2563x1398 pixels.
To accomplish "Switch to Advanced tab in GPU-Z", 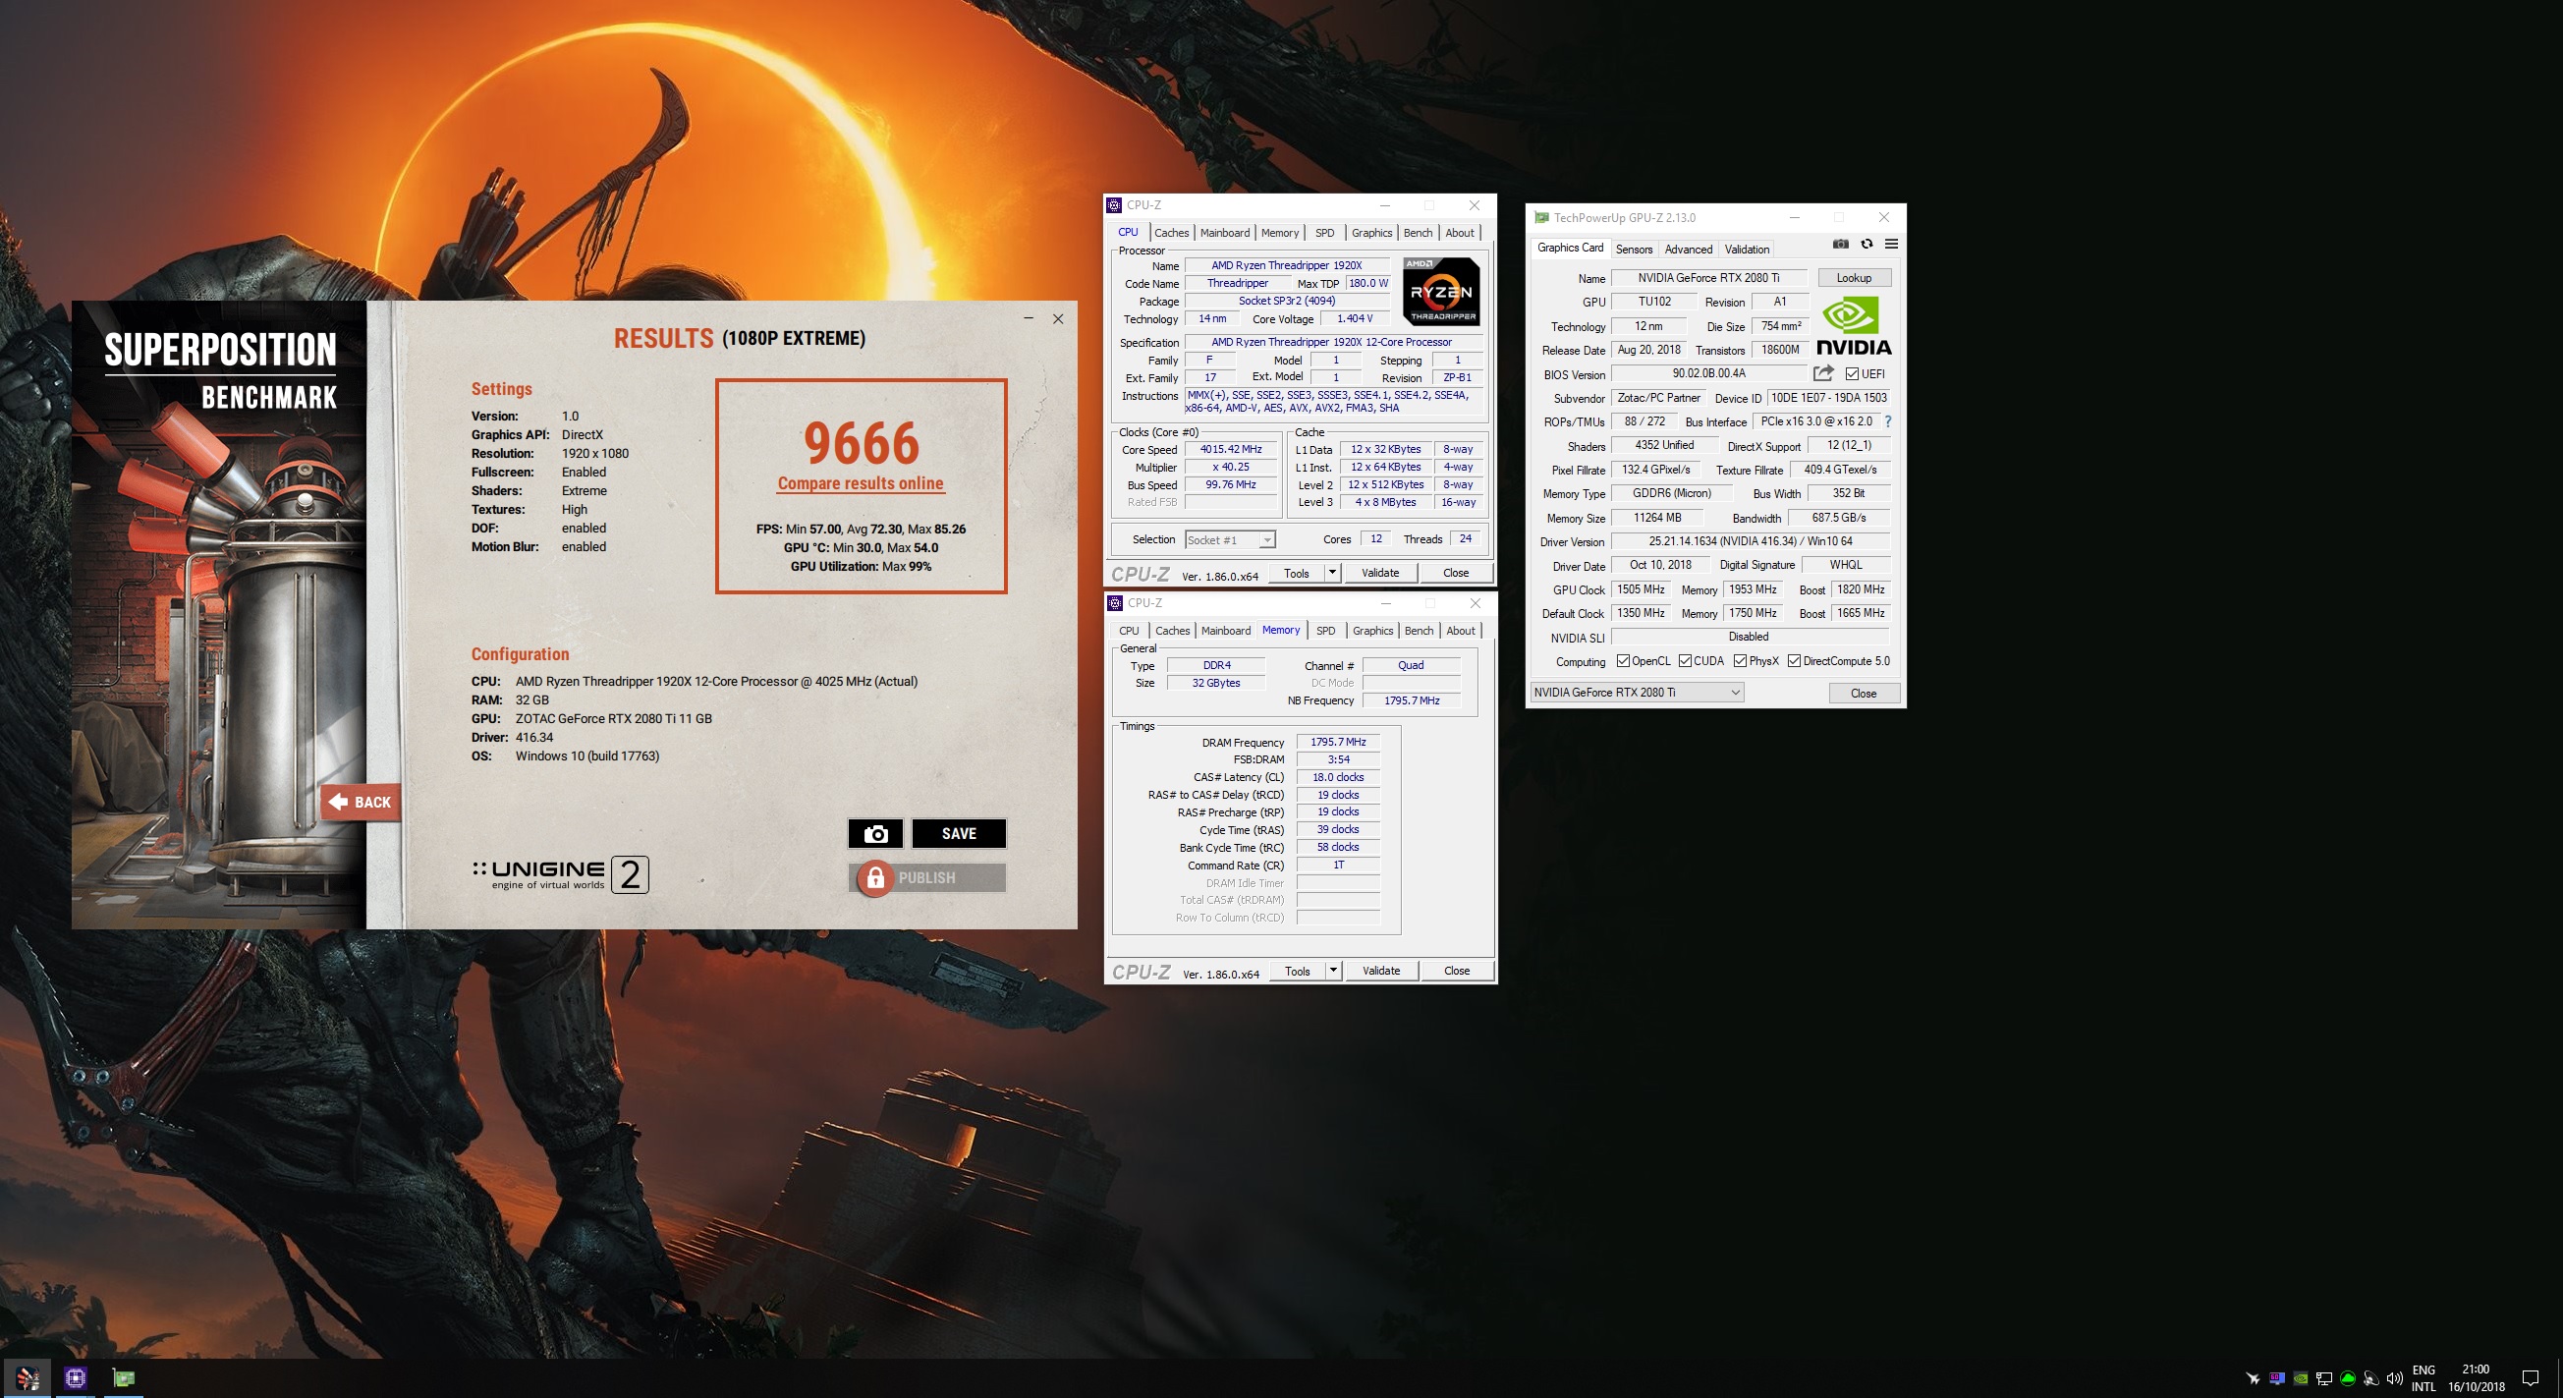I will [1689, 249].
